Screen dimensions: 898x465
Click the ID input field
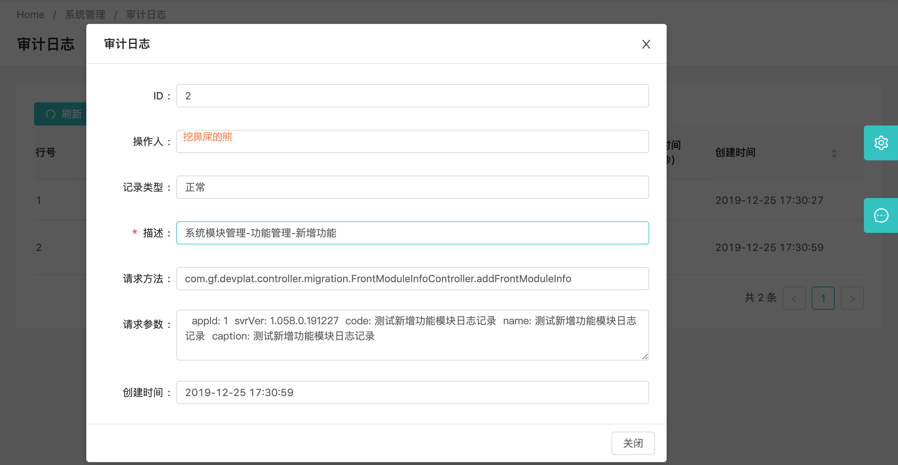pyautogui.click(x=412, y=96)
